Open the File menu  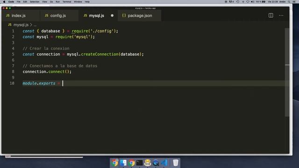point(19,2)
